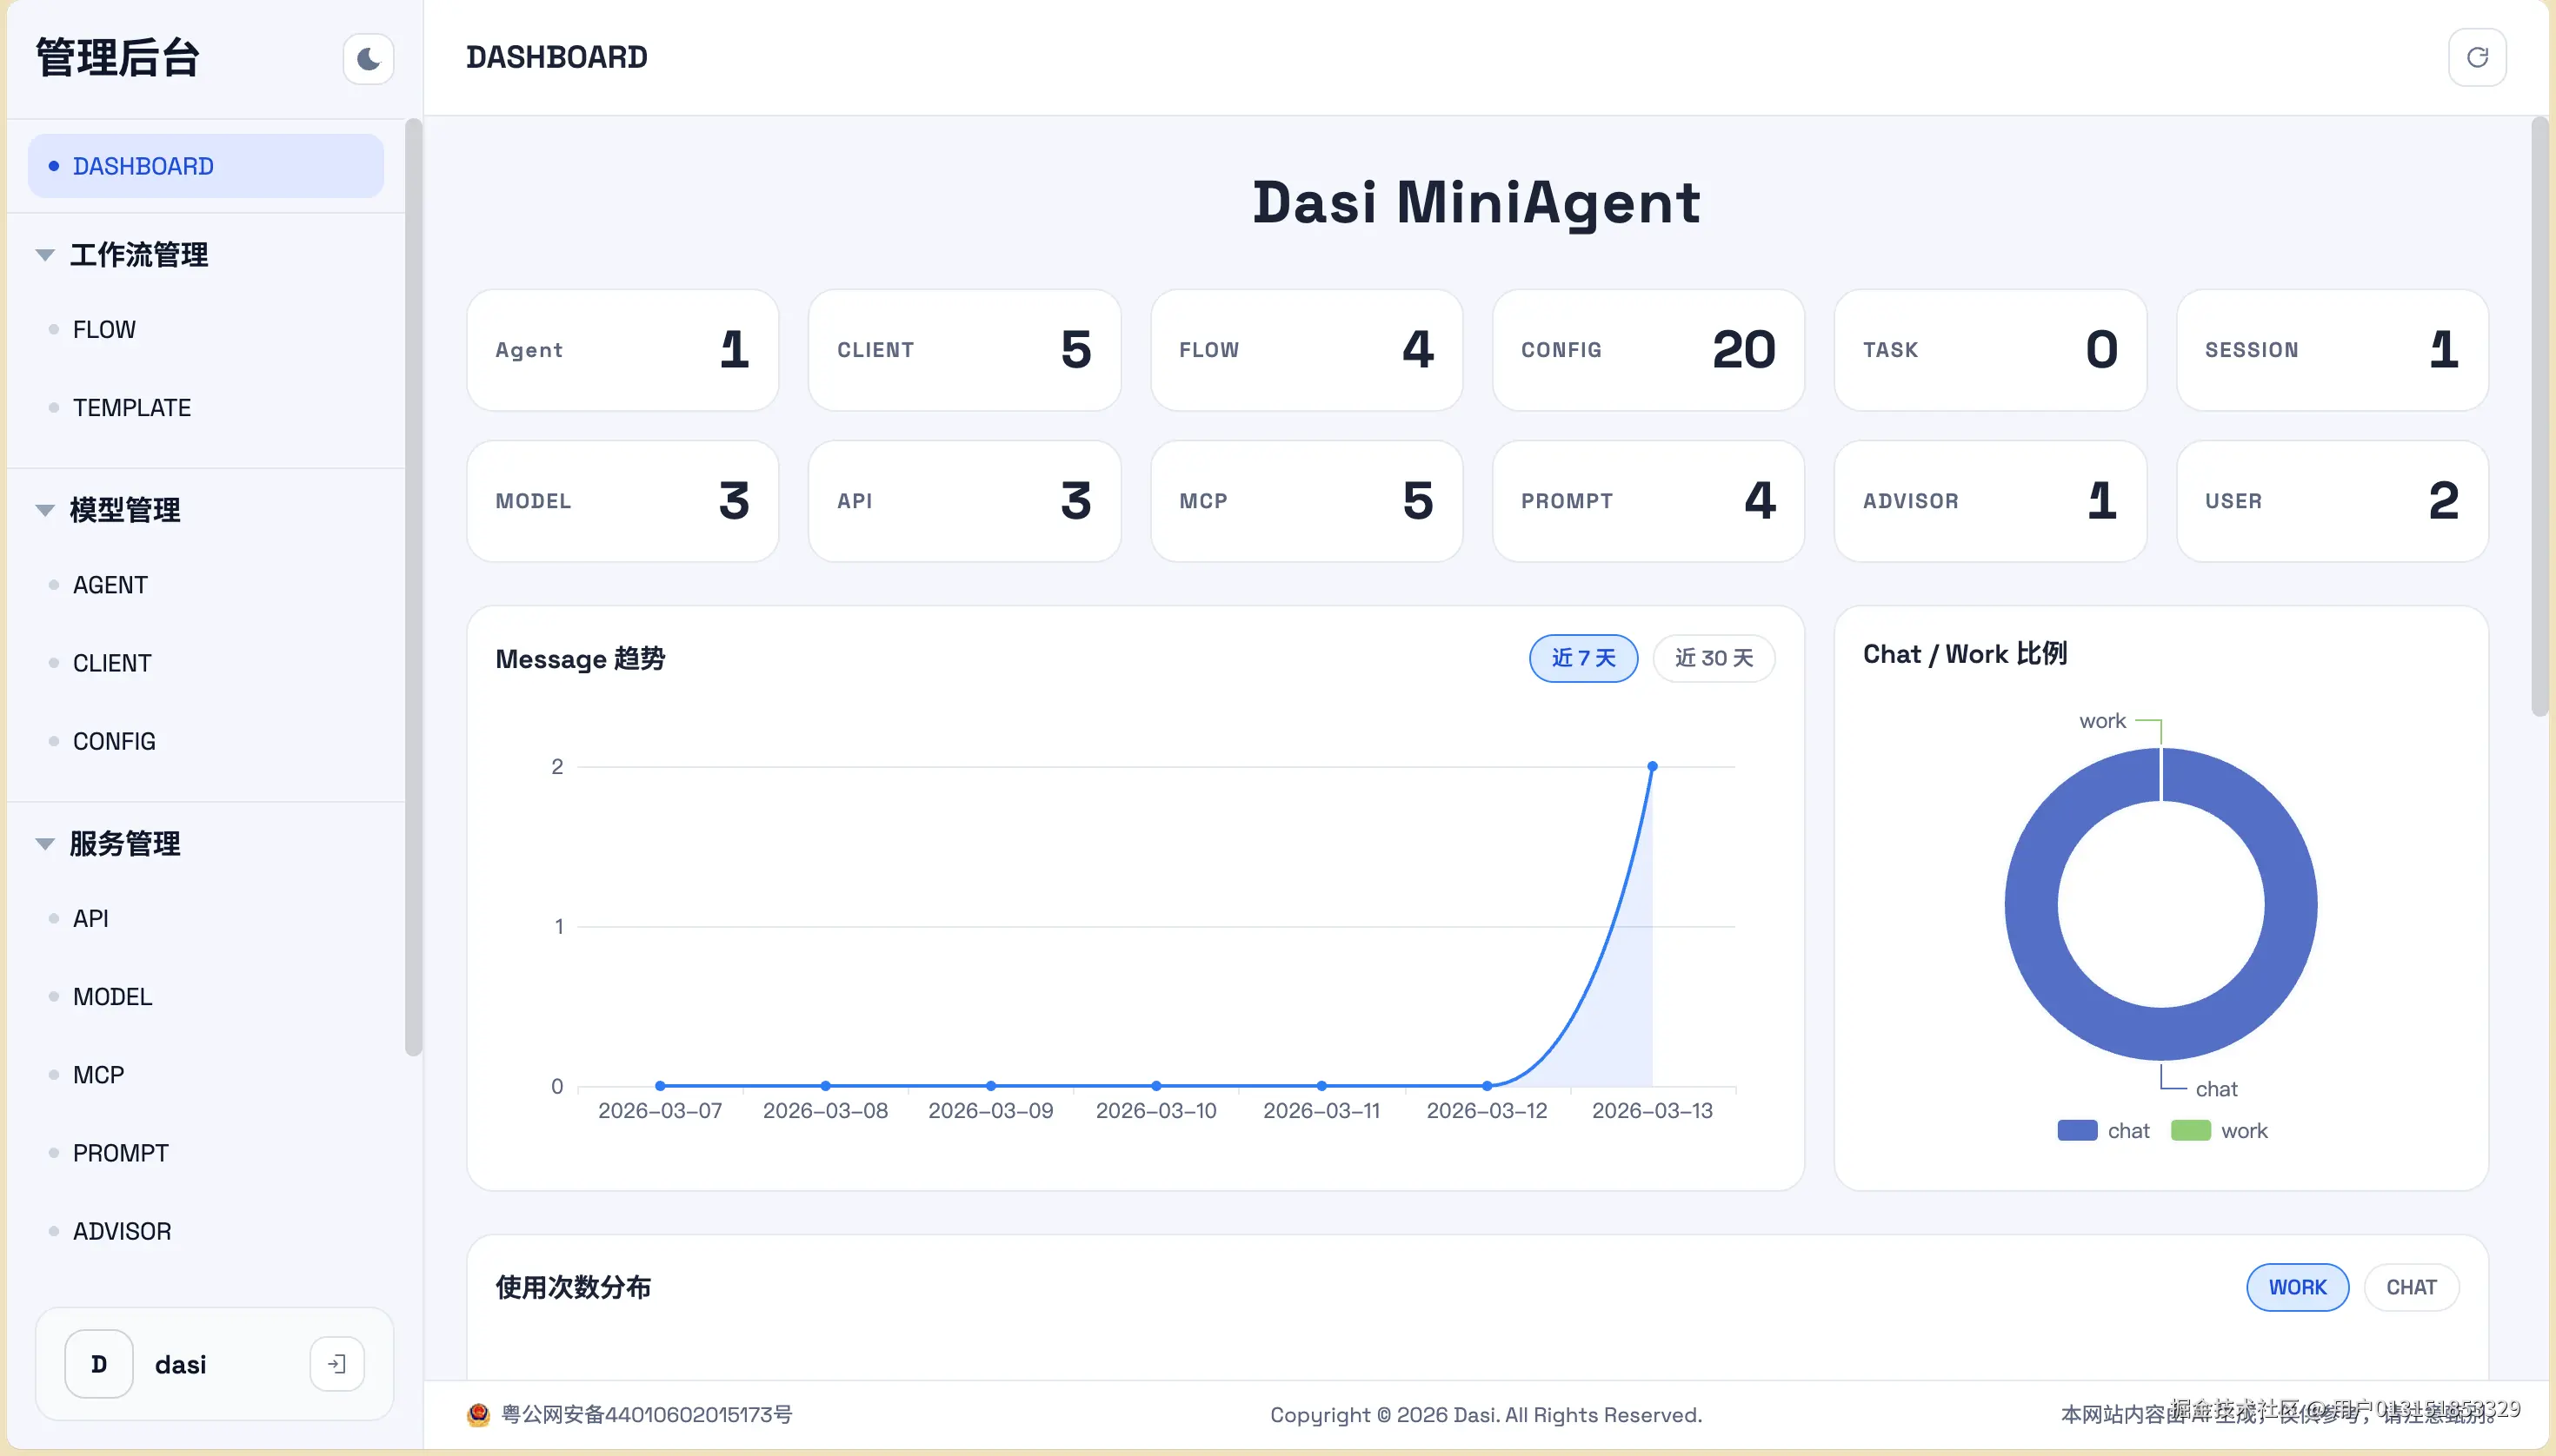Click the blue chat legend swatch

pyautogui.click(x=2077, y=1131)
